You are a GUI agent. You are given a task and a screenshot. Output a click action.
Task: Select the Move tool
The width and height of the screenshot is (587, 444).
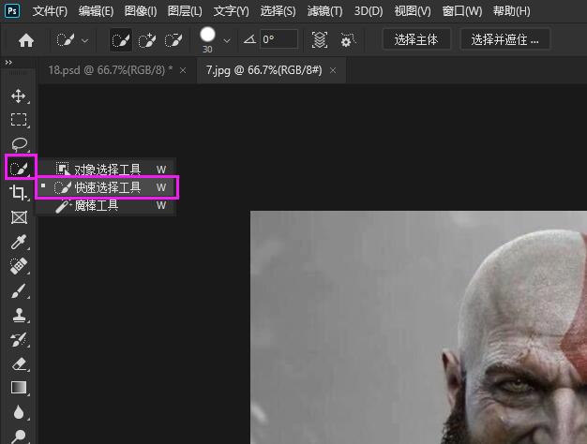tap(19, 96)
